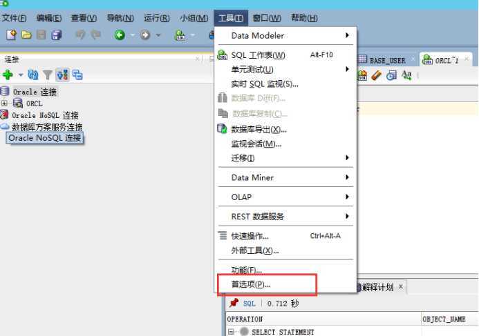Open the 文件(F) menu
This screenshot has height=336, width=479.
[x=14, y=18]
